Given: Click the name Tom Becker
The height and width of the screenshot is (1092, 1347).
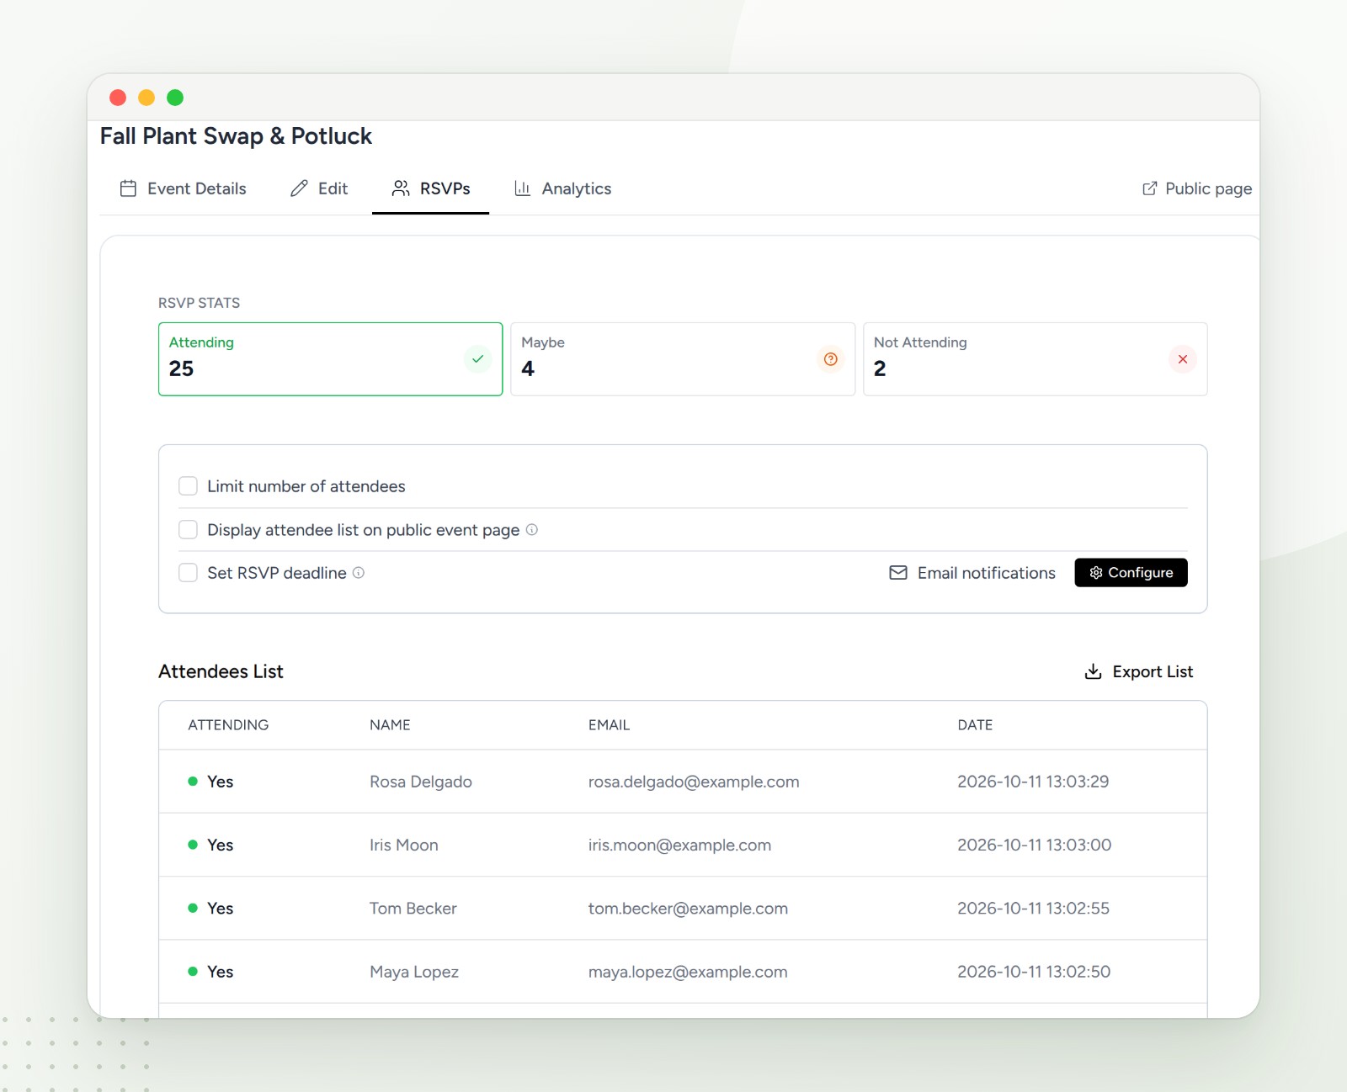Looking at the screenshot, I should coord(413,909).
